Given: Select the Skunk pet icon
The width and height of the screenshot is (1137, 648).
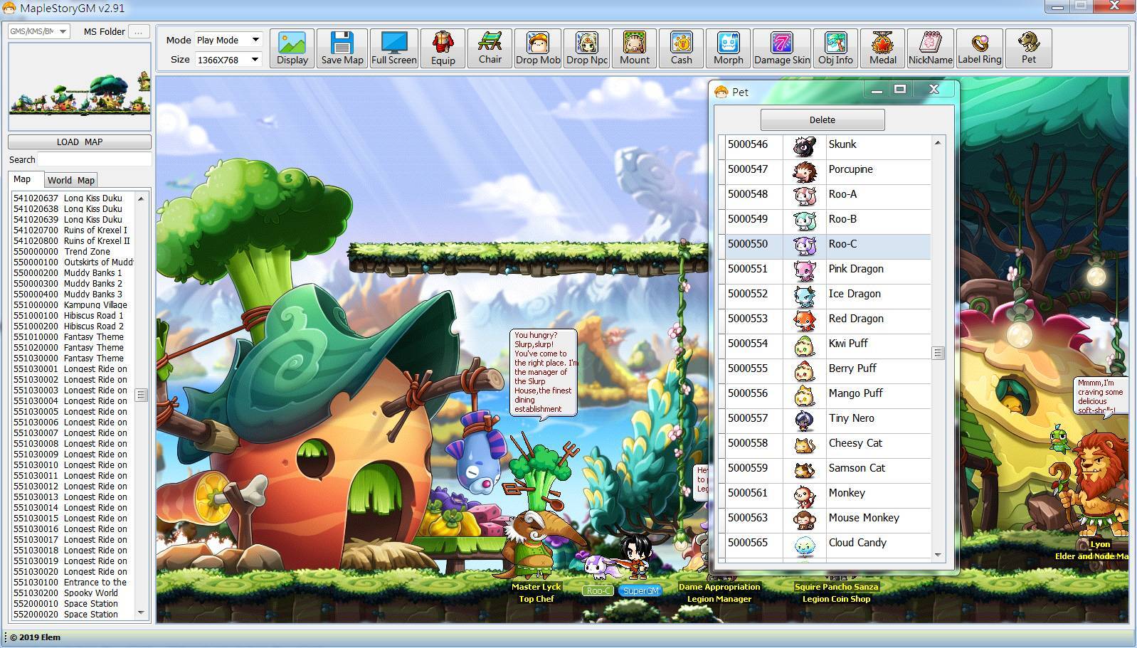Looking at the screenshot, I should (x=804, y=146).
